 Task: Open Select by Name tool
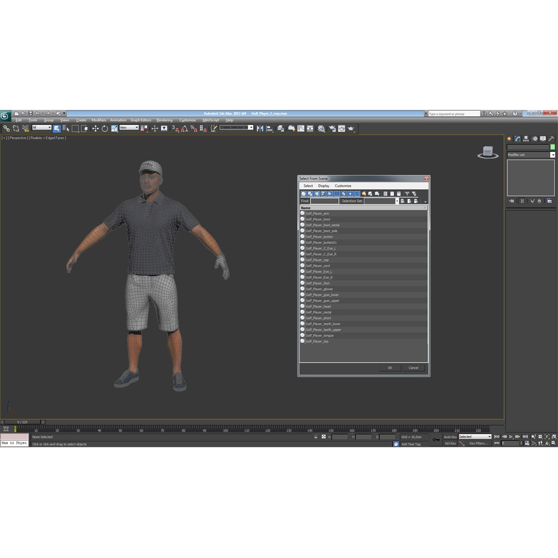click(66, 129)
